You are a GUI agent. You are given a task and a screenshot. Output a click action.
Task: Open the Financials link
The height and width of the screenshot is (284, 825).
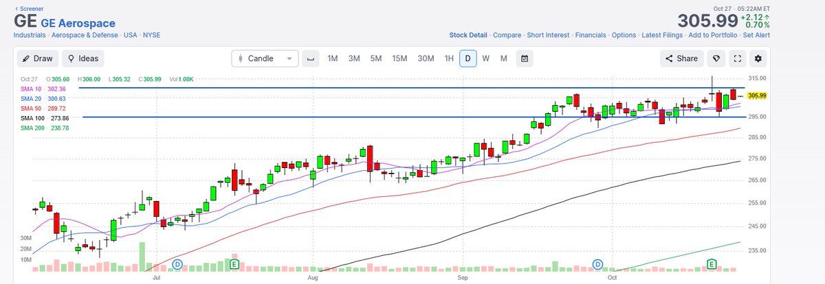(591, 34)
